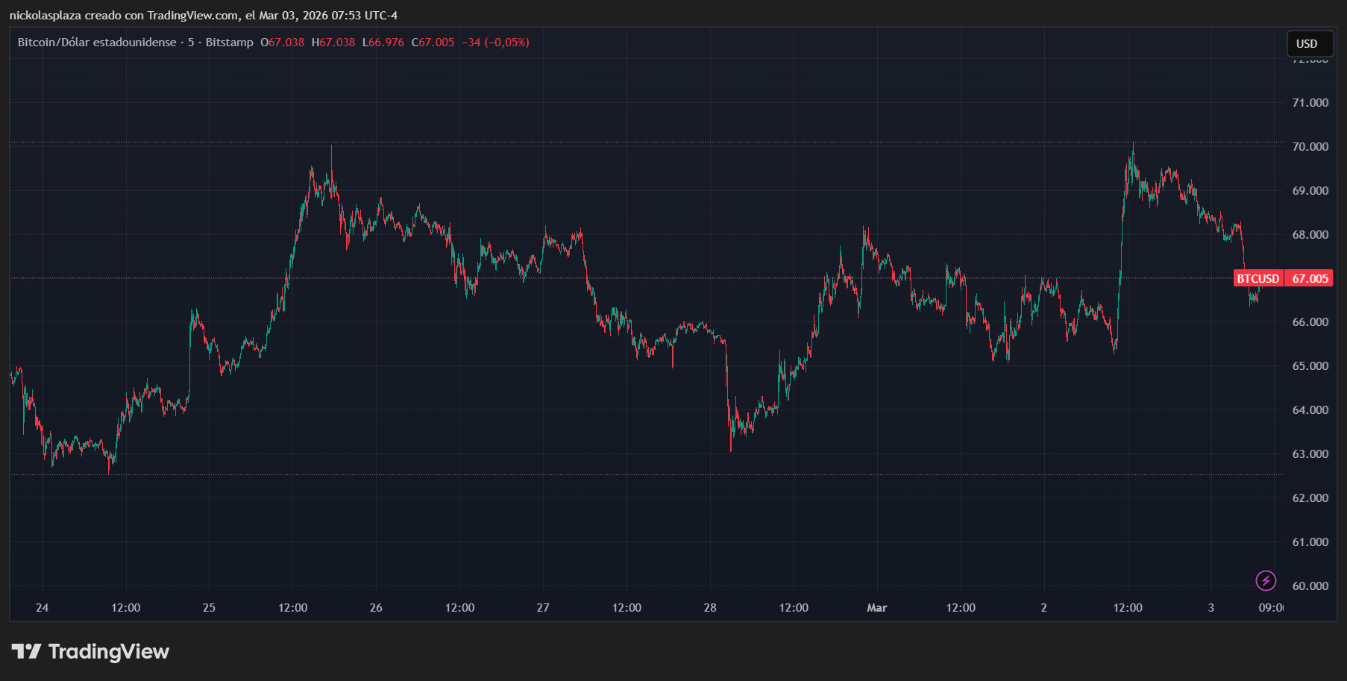
Task: Select the Mar label on time axis
Action: tap(877, 608)
